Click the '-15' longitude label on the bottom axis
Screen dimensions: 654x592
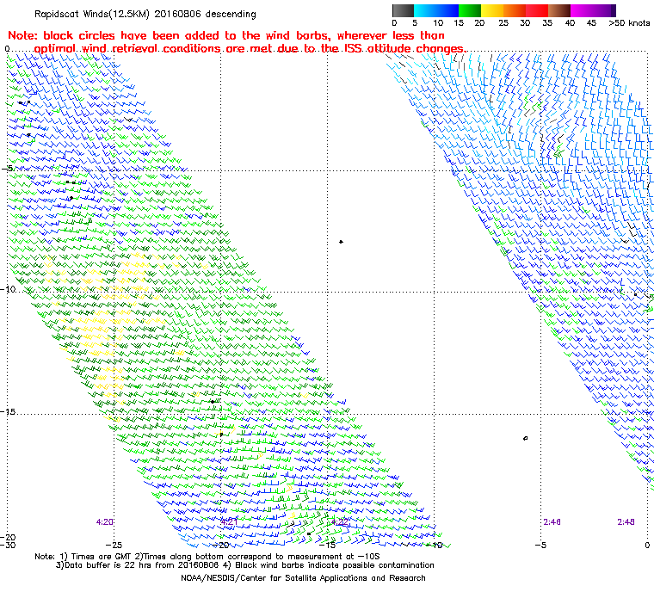click(x=327, y=545)
